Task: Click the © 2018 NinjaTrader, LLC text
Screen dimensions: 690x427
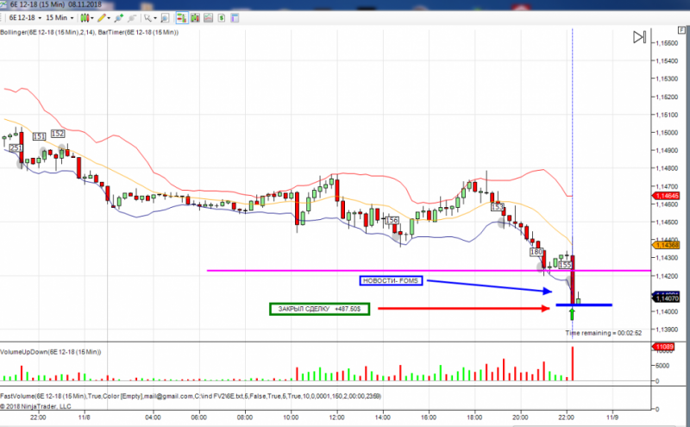Action: [35, 406]
